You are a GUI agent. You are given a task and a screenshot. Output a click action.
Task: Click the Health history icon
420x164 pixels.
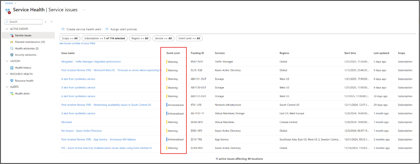(x=12, y=68)
